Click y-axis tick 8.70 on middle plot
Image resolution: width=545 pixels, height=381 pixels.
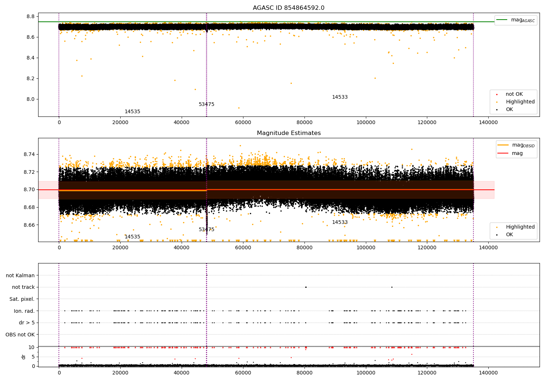tap(29, 190)
